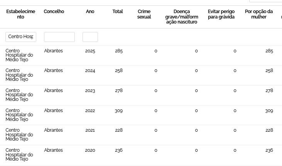Click the 2023 row total 278
282x166 pixels.
point(119,91)
